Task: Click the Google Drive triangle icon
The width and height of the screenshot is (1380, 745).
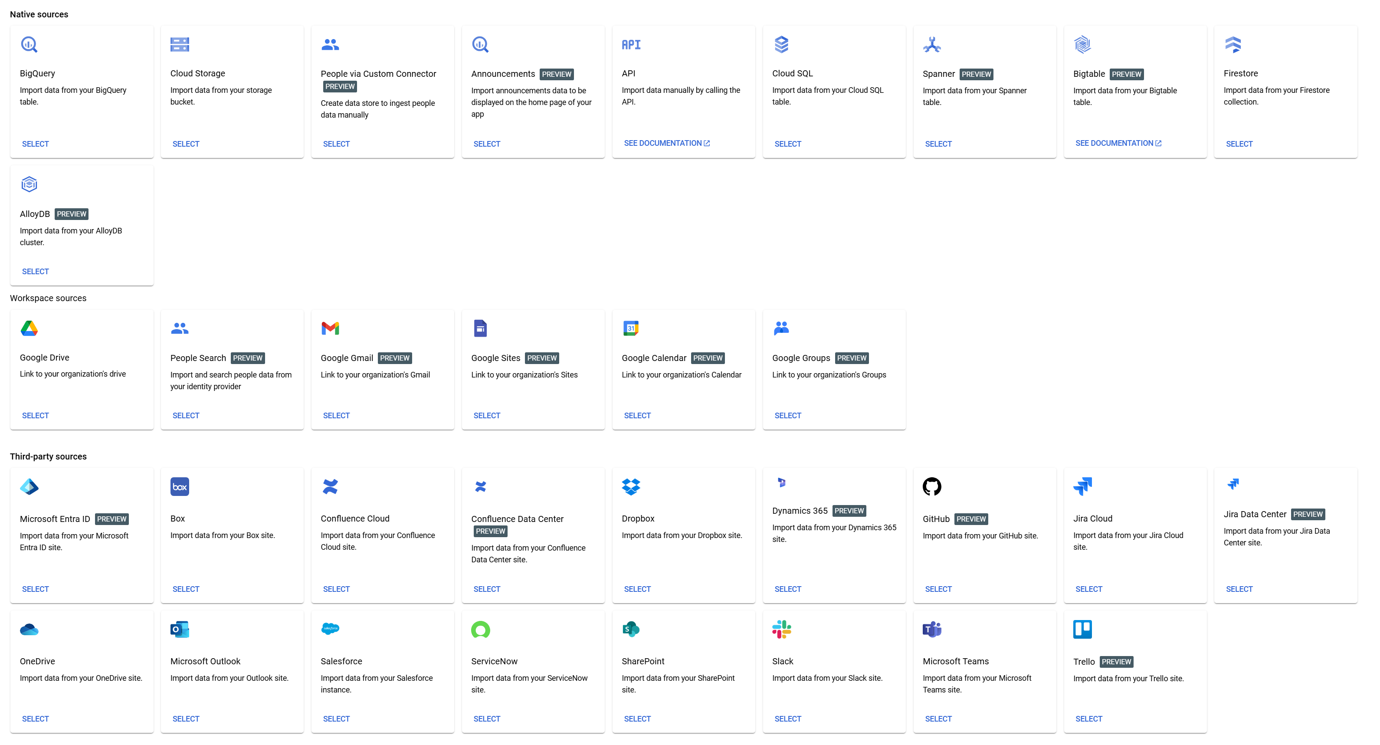Action: coord(29,328)
